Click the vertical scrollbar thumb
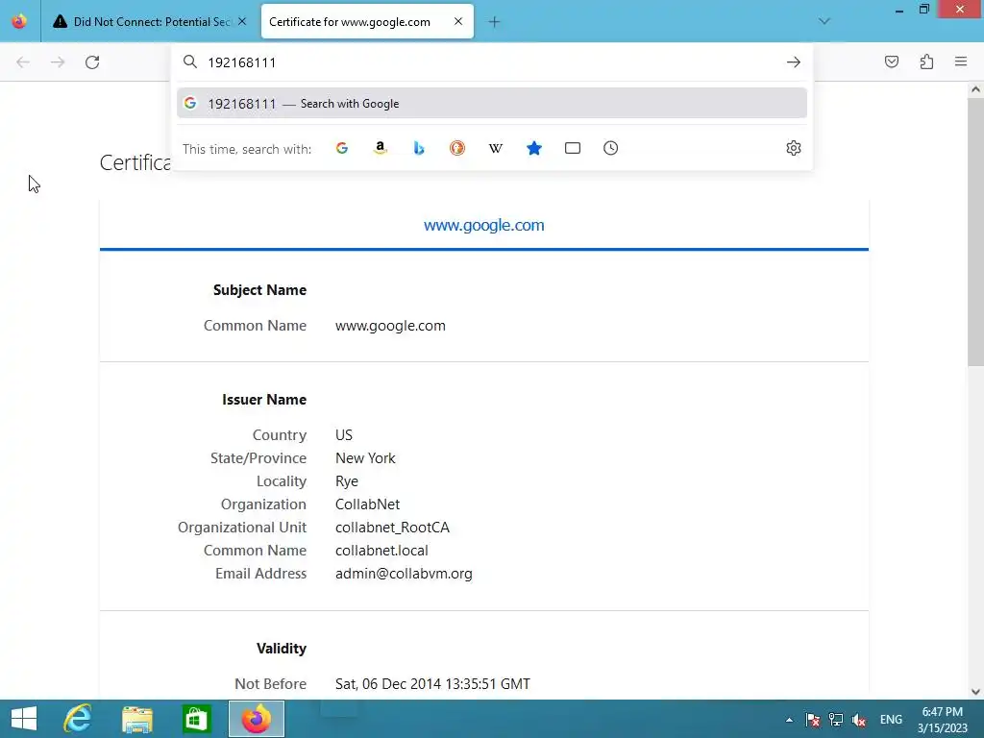 tap(975, 231)
